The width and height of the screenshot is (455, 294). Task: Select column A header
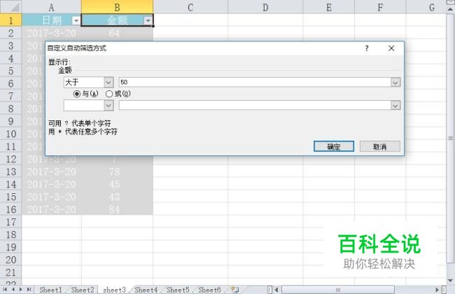[x=51, y=7]
